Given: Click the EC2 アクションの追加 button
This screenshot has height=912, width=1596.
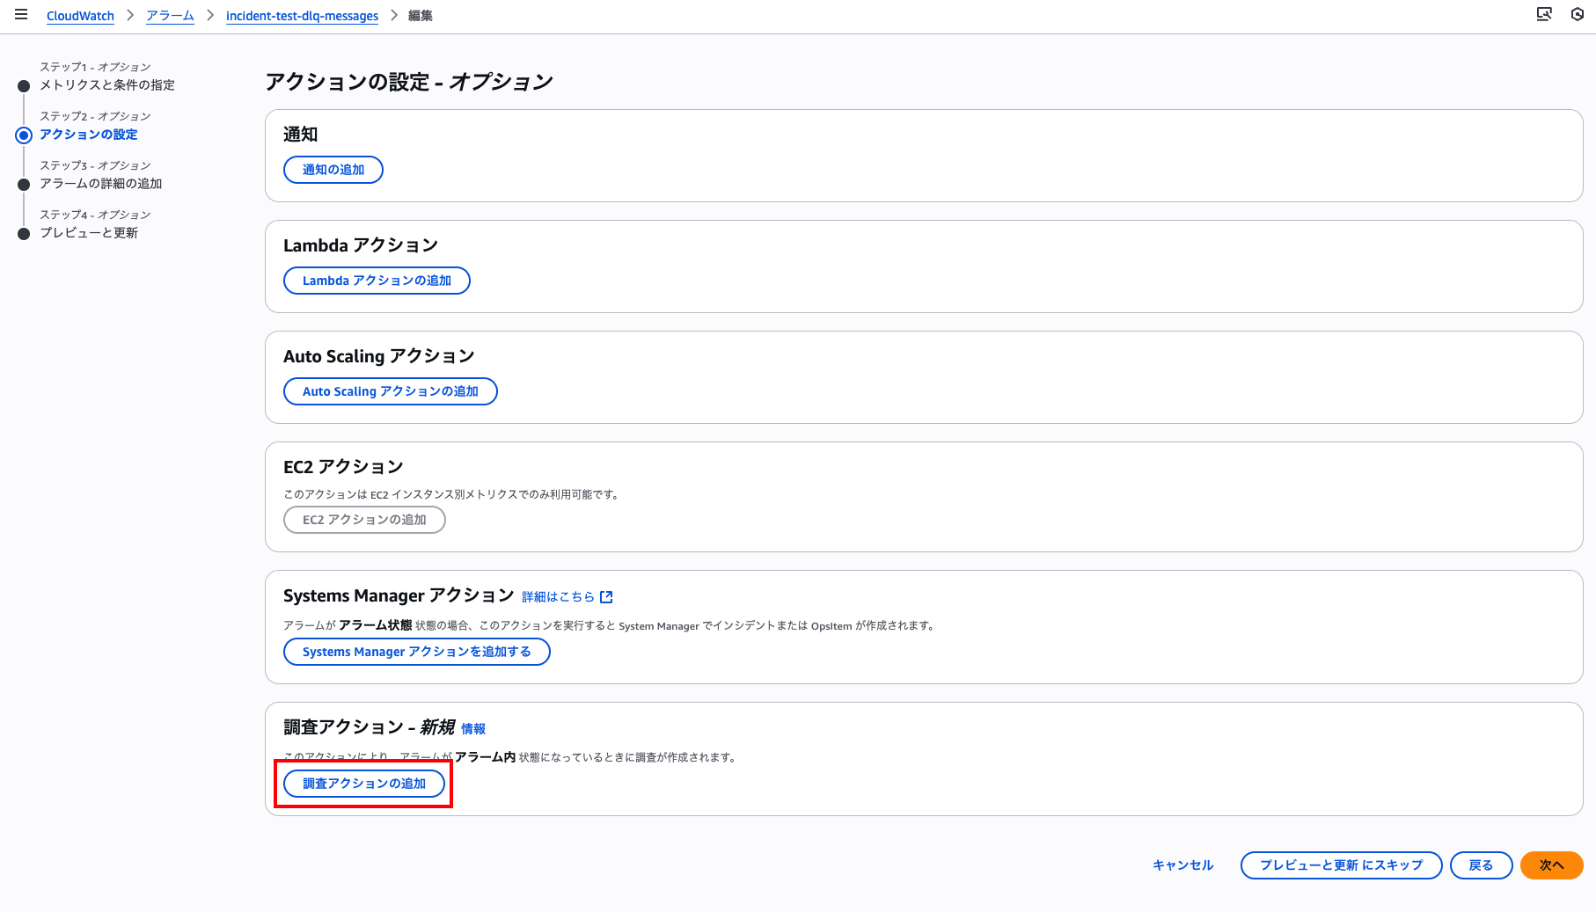Looking at the screenshot, I should [364, 520].
